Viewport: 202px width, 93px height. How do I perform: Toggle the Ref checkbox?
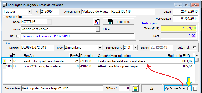[x=18, y=36]
